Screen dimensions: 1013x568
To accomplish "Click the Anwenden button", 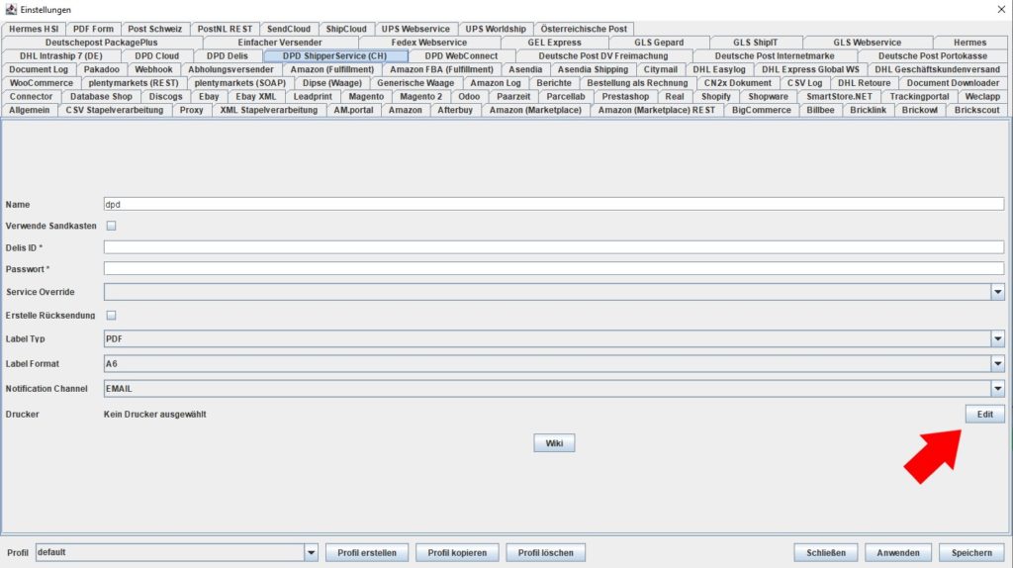I will [898, 552].
